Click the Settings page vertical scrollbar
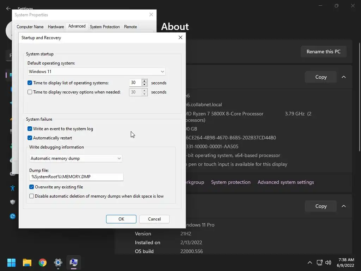The image size is (361, 271). (359, 97)
